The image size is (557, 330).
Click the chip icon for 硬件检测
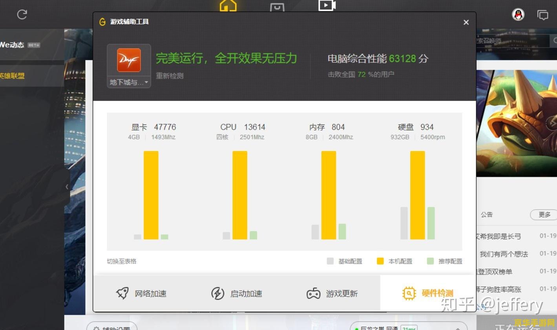[409, 293]
